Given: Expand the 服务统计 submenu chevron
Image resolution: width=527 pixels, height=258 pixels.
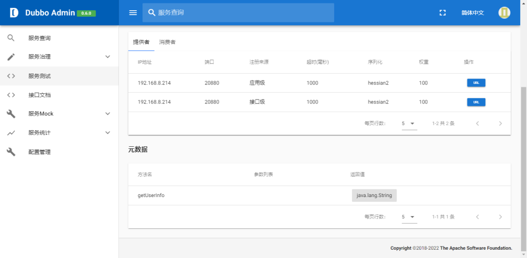Looking at the screenshot, I should pyautogui.click(x=107, y=133).
